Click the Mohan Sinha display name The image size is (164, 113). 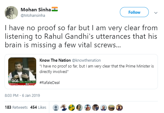(36, 10)
